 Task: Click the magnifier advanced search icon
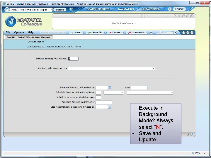pyautogui.click(x=71, y=9)
